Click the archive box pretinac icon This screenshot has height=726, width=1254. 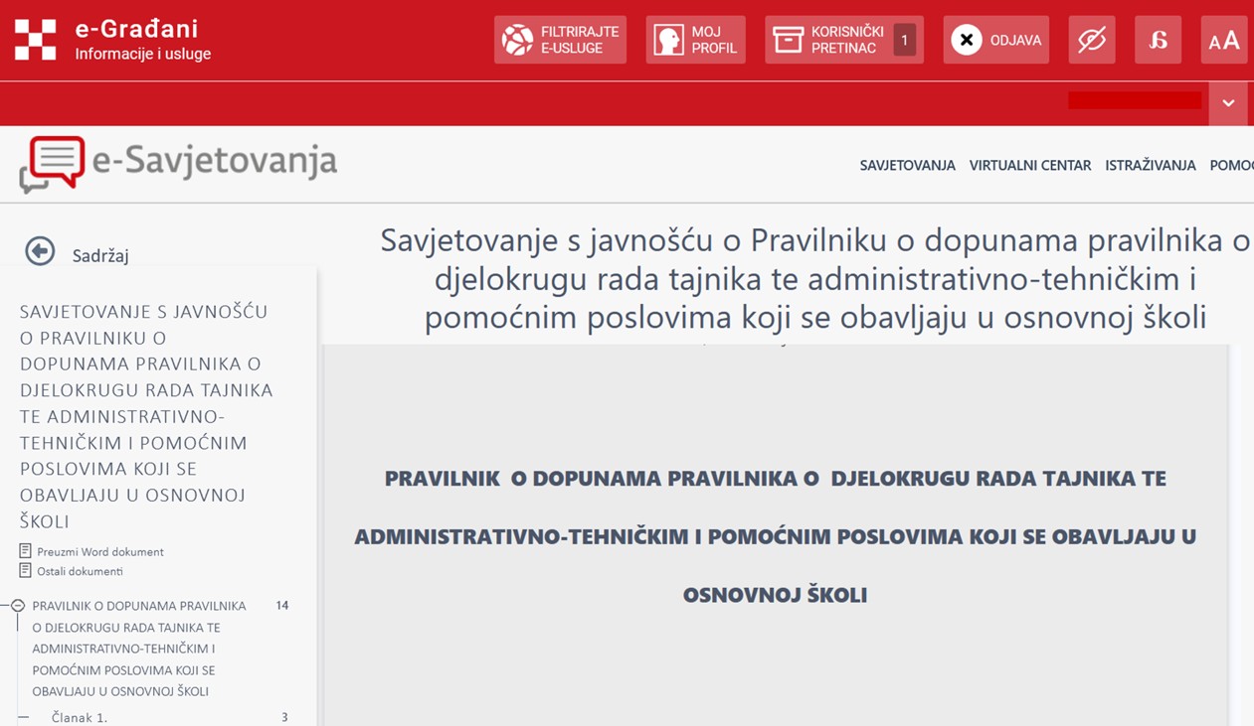tap(788, 40)
